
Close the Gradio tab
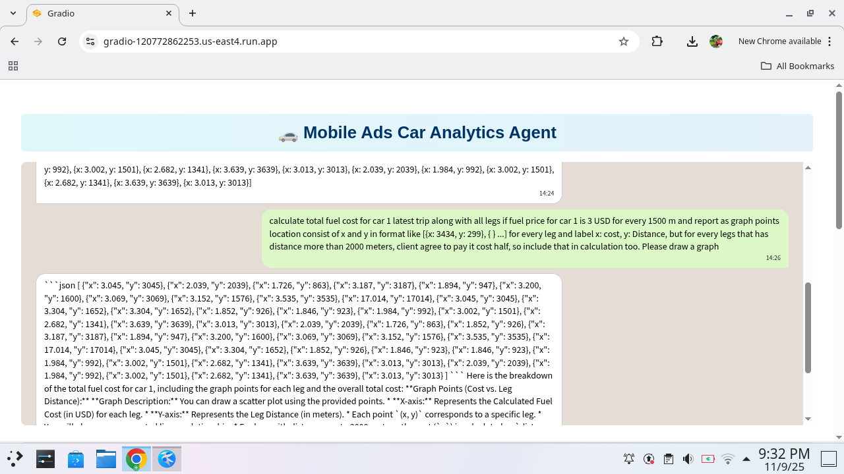[169, 13]
